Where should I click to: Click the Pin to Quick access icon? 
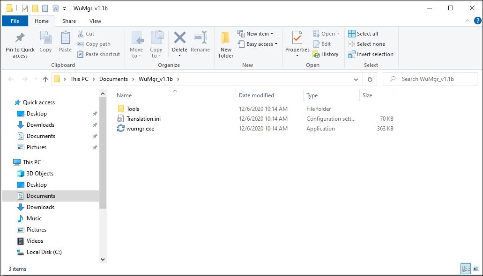point(20,39)
